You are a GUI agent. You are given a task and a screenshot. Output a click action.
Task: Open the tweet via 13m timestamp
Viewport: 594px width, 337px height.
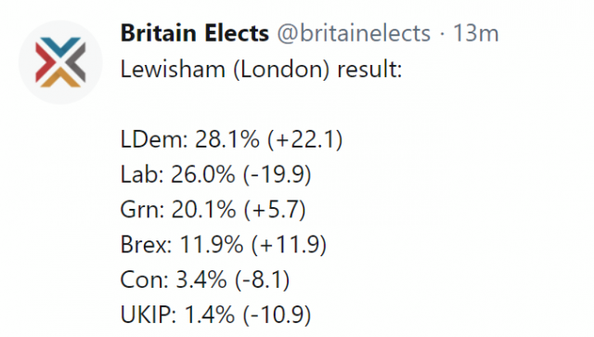pyautogui.click(x=476, y=33)
